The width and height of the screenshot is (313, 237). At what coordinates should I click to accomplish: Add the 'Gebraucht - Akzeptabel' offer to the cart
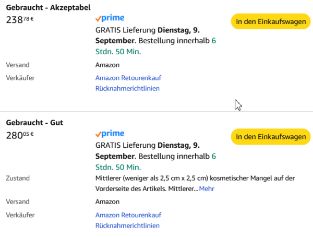270,21
